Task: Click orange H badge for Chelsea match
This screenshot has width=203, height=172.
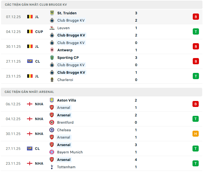Action: [196, 134]
